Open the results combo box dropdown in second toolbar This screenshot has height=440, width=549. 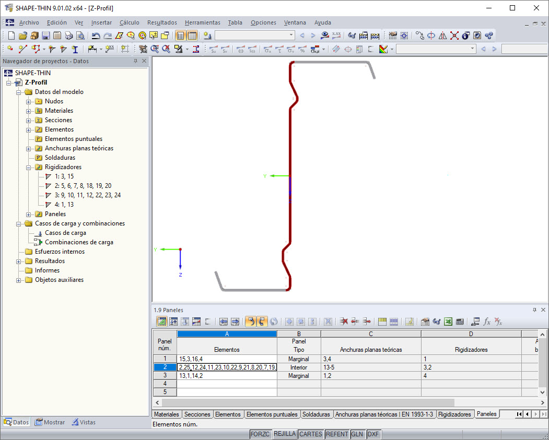pos(472,49)
